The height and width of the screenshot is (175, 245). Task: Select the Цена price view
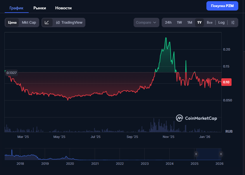click(12, 22)
